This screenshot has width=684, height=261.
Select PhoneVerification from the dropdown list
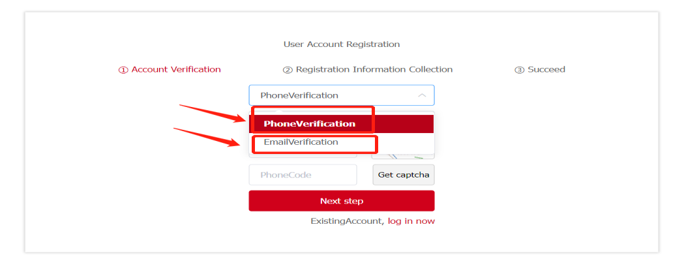[310, 123]
